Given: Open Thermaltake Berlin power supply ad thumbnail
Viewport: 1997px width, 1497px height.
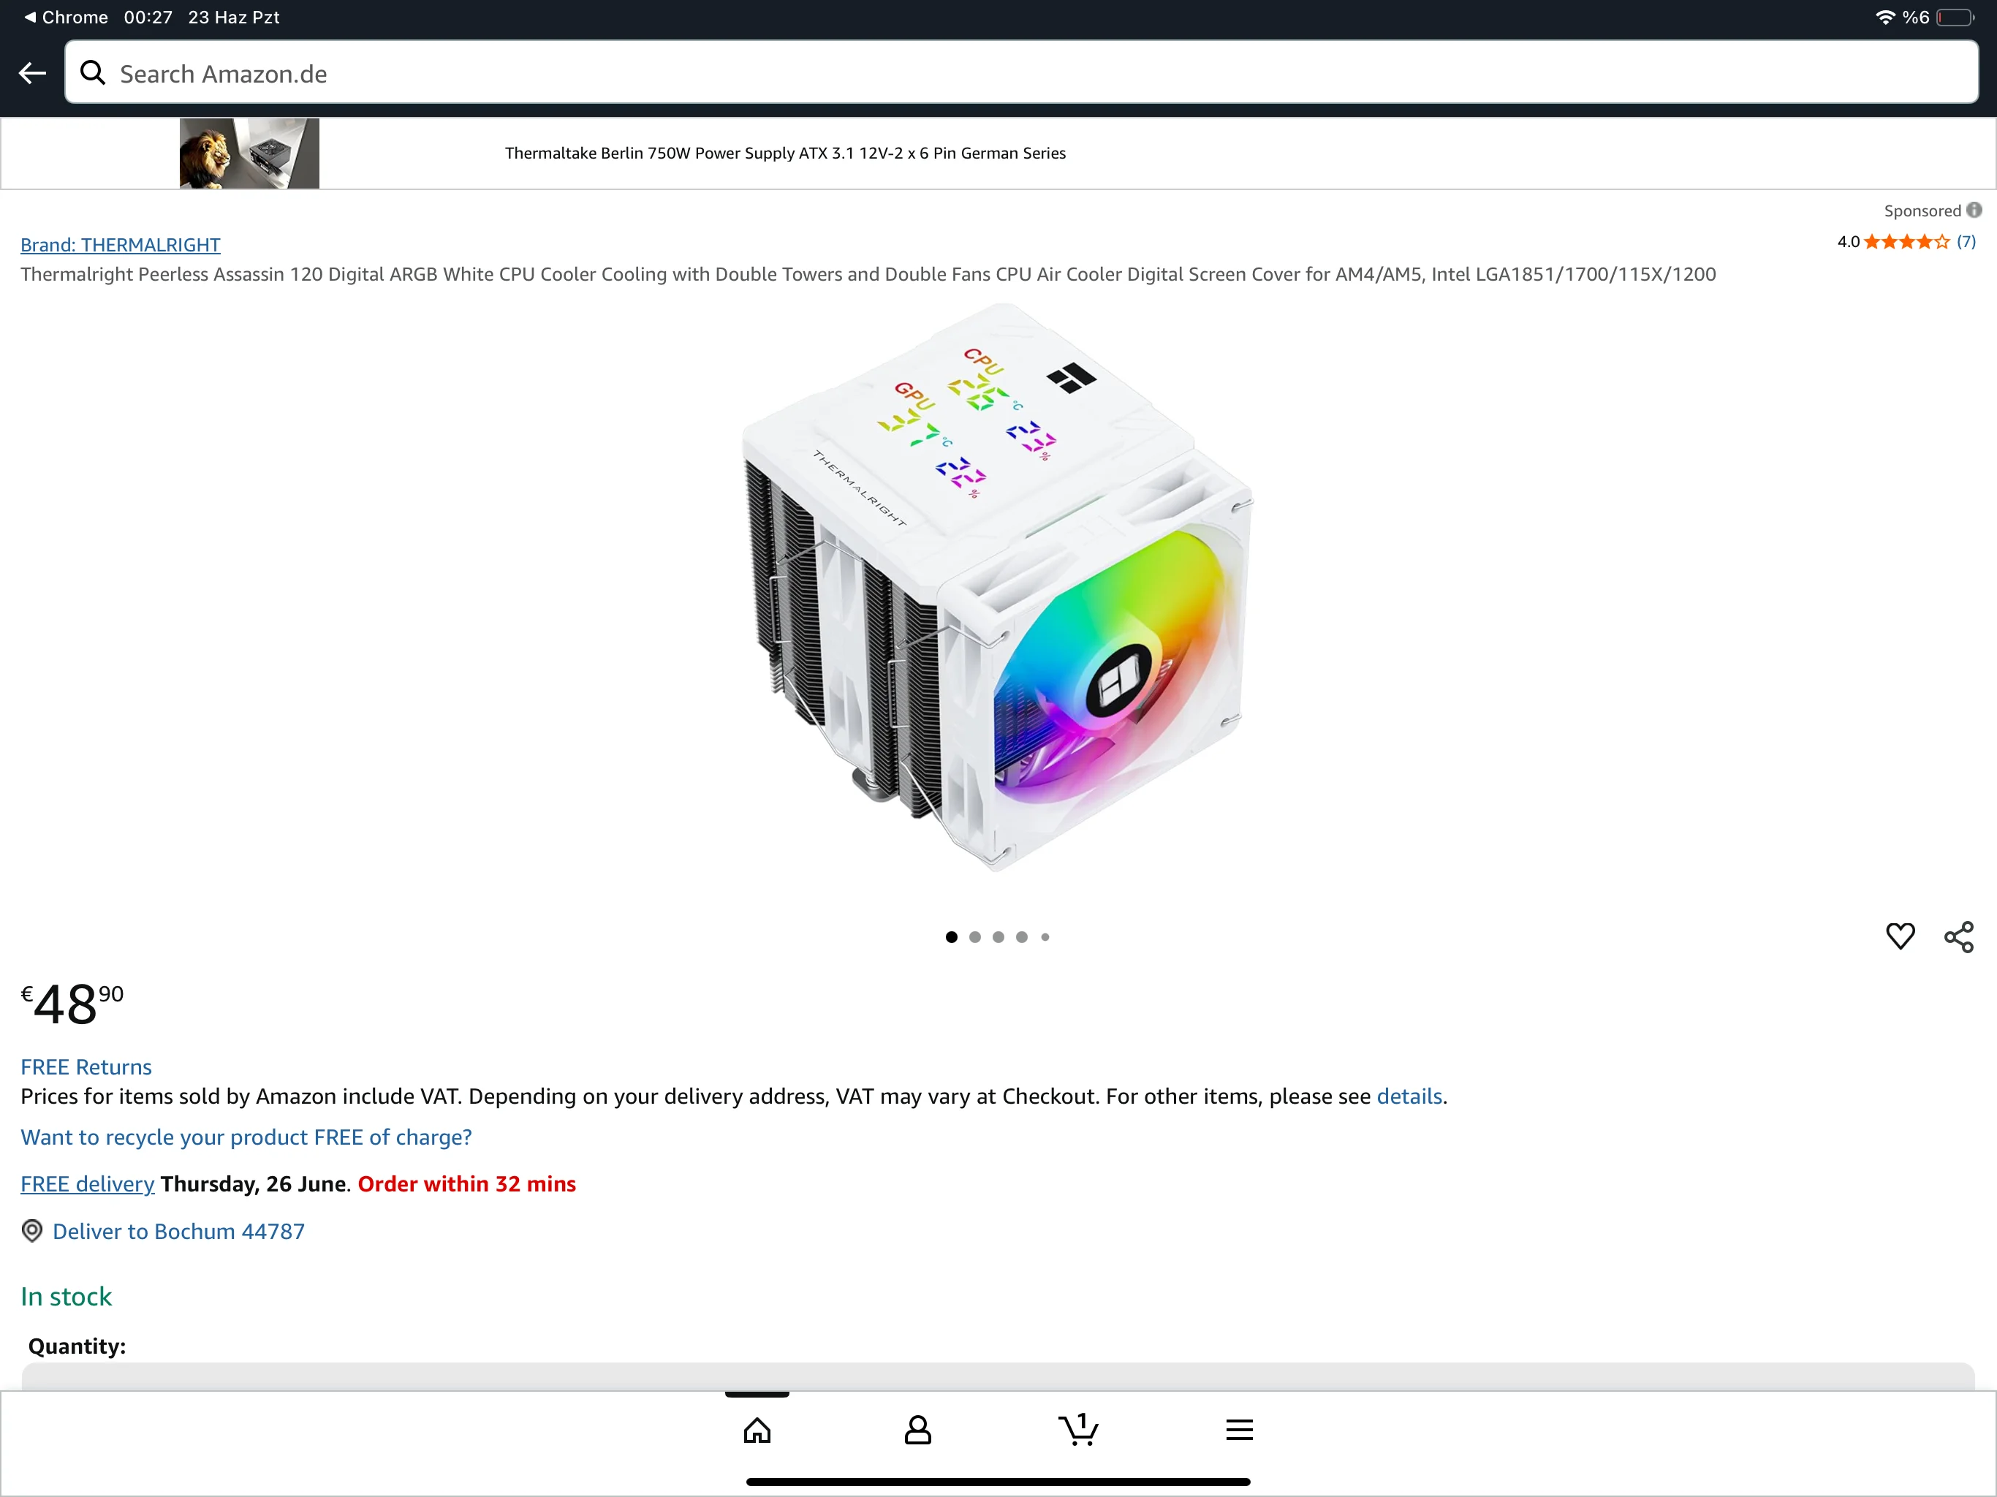Looking at the screenshot, I should tap(249, 154).
